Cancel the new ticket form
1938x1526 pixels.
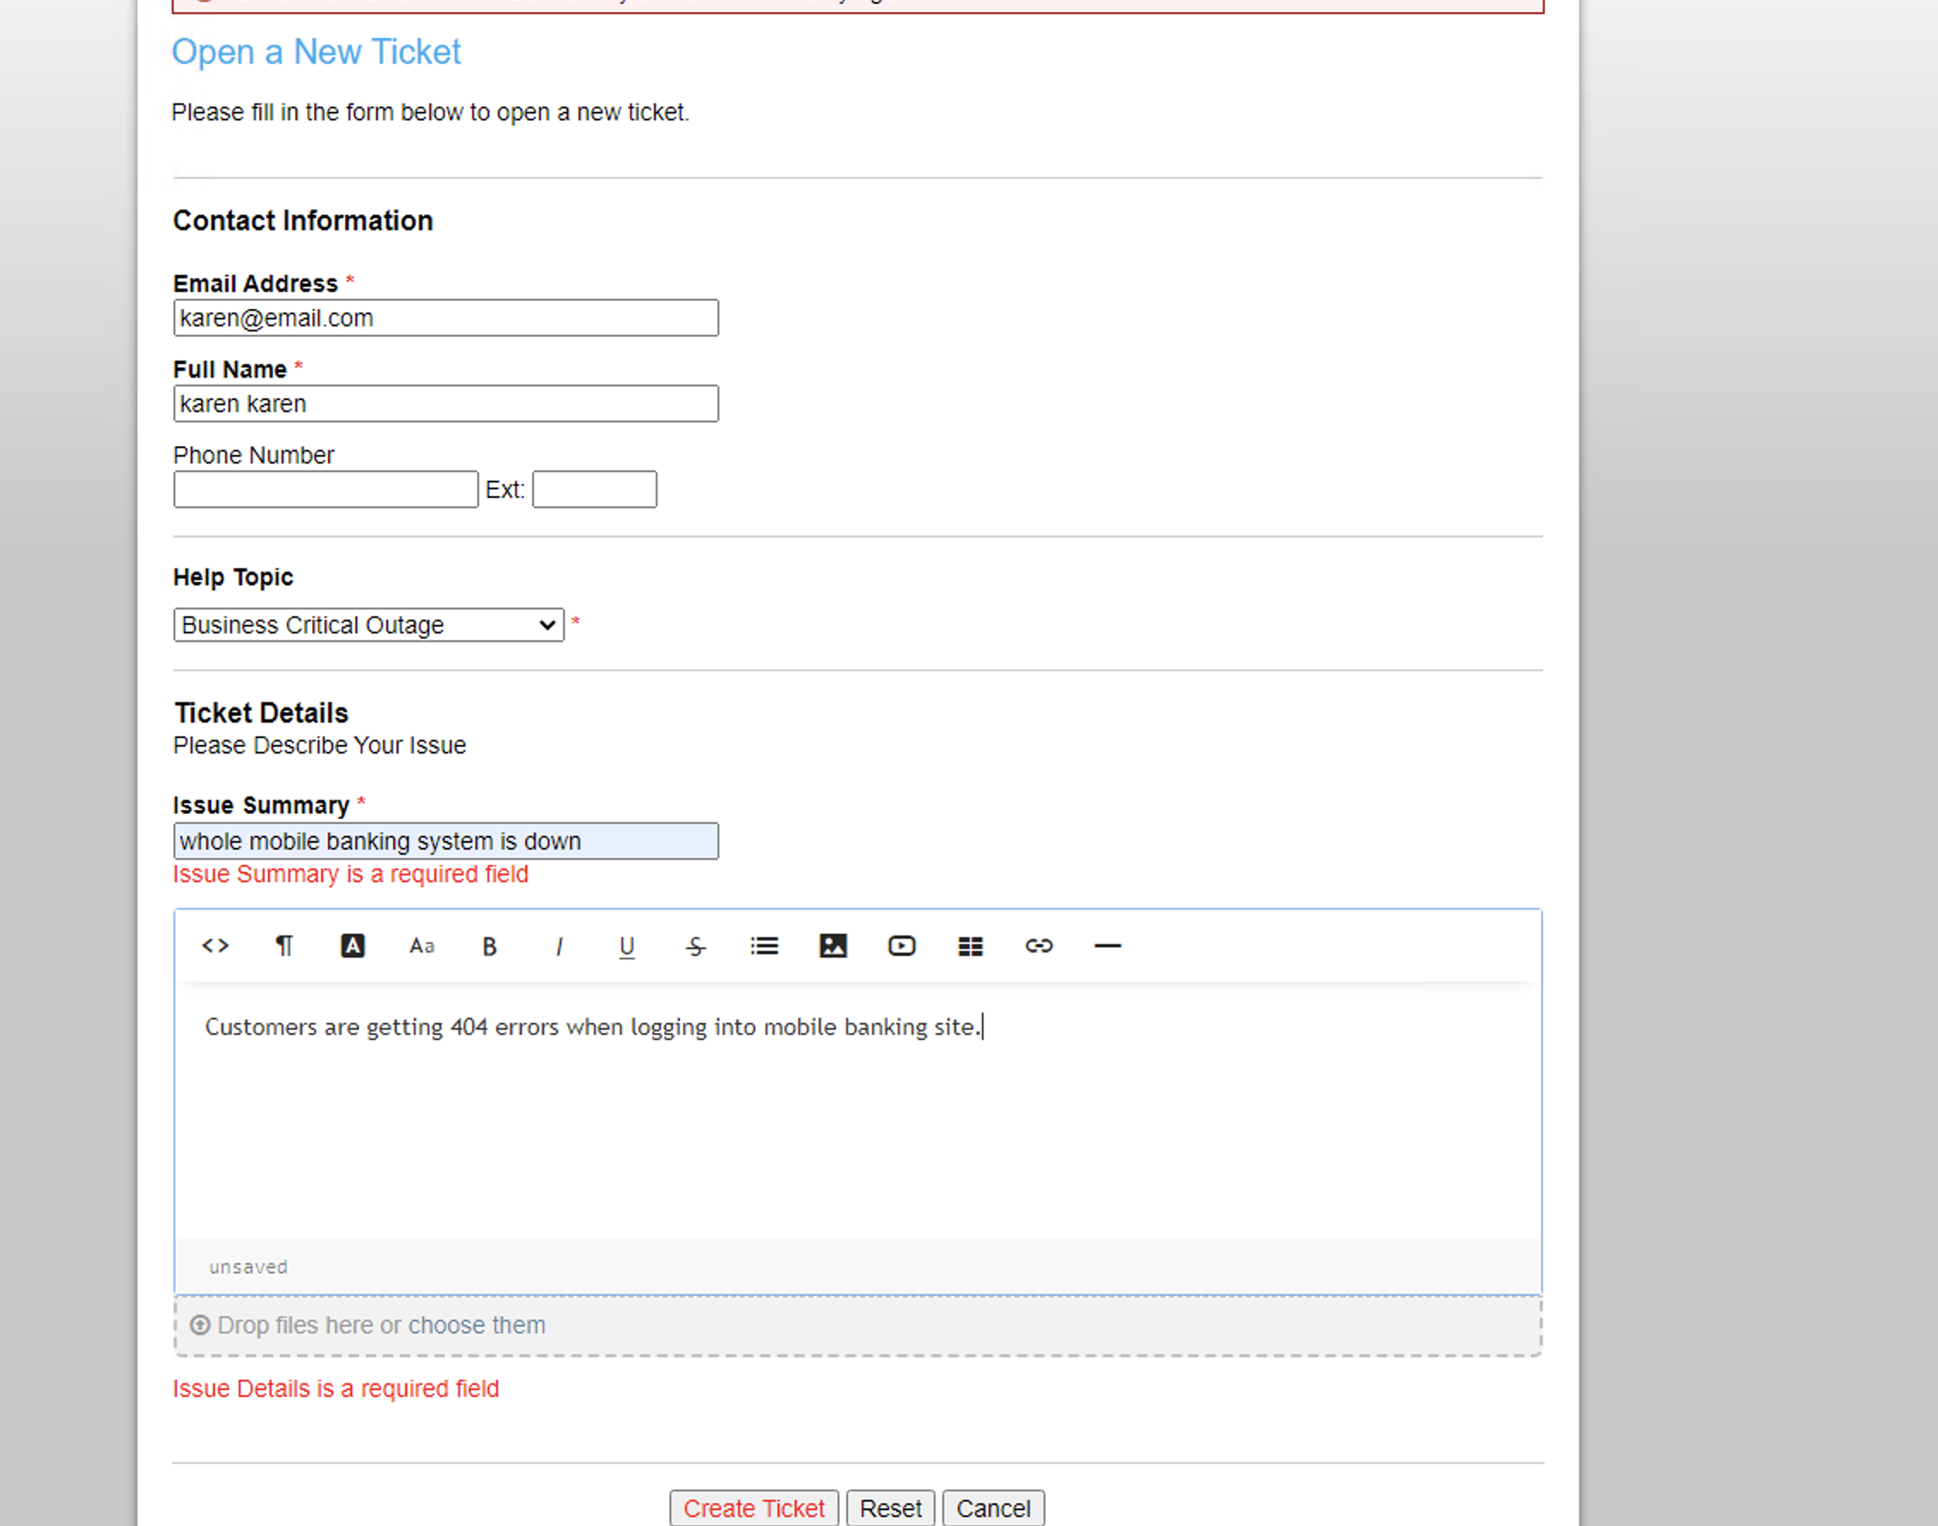[993, 1508]
